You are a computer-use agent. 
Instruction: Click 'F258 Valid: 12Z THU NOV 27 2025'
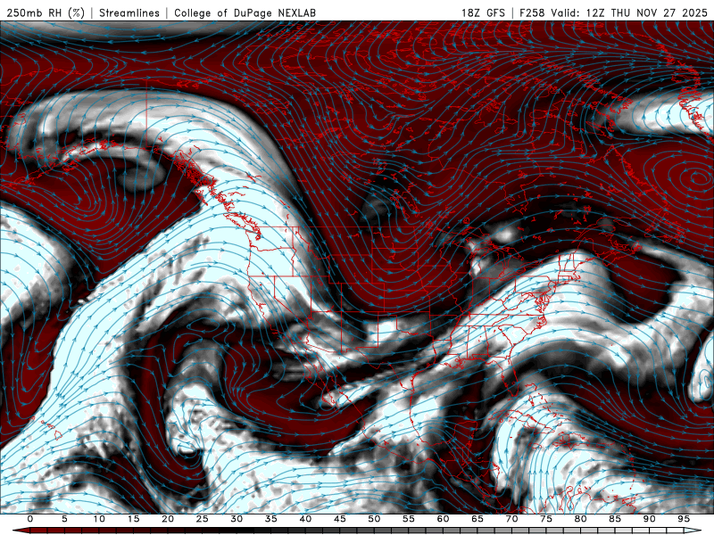pos(613,12)
